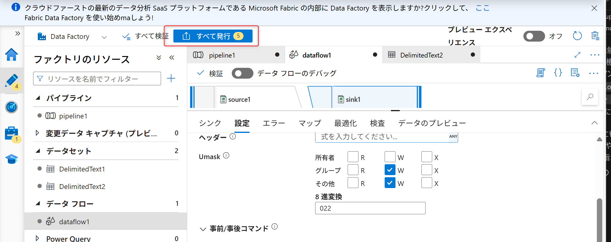
Task: Open data flow toolbar more options
Action: pos(594,73)
